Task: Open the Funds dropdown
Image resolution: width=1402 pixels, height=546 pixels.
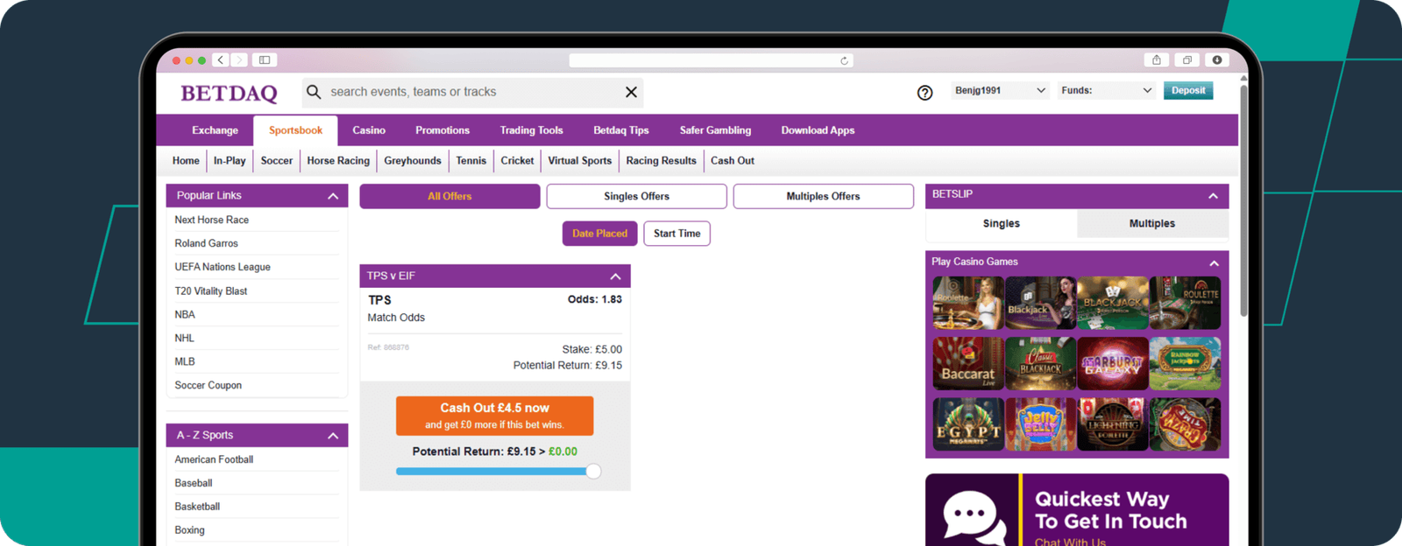Action: (1106, 90)
